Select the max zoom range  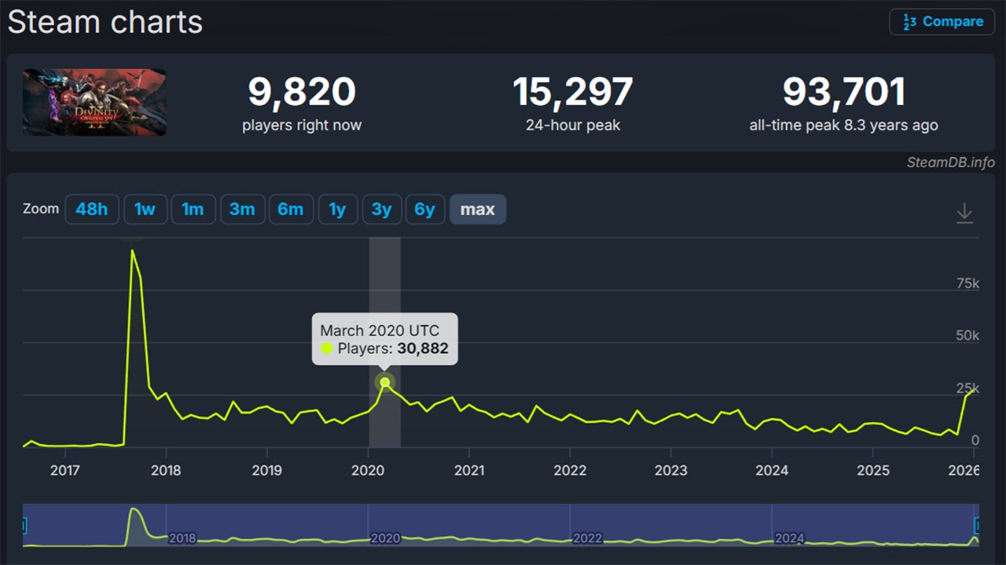pyautogui.click(x=478, y=210)
